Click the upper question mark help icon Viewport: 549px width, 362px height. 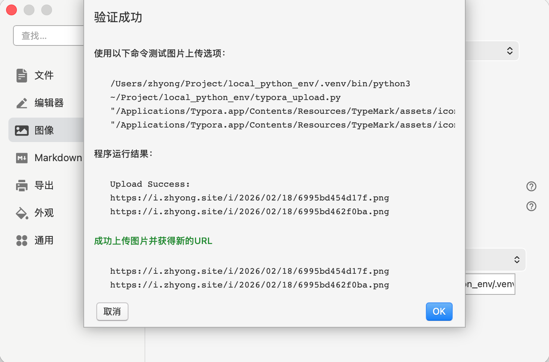coord(531,186)
